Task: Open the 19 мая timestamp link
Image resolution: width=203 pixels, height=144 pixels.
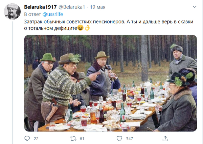Action: point(98,7)
